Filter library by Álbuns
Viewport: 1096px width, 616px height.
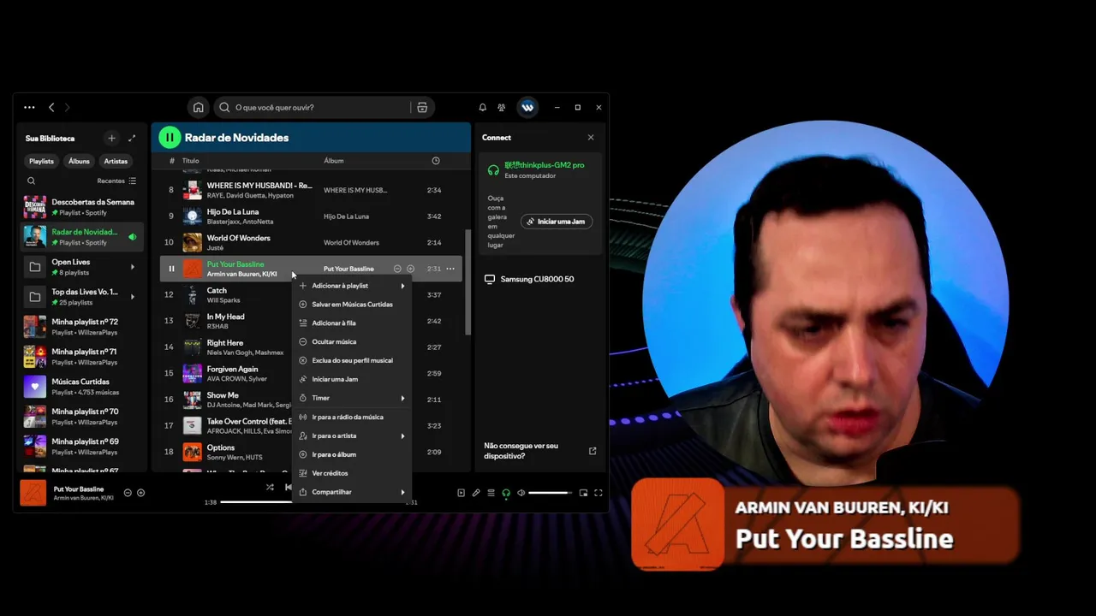[x=79, y=161]
